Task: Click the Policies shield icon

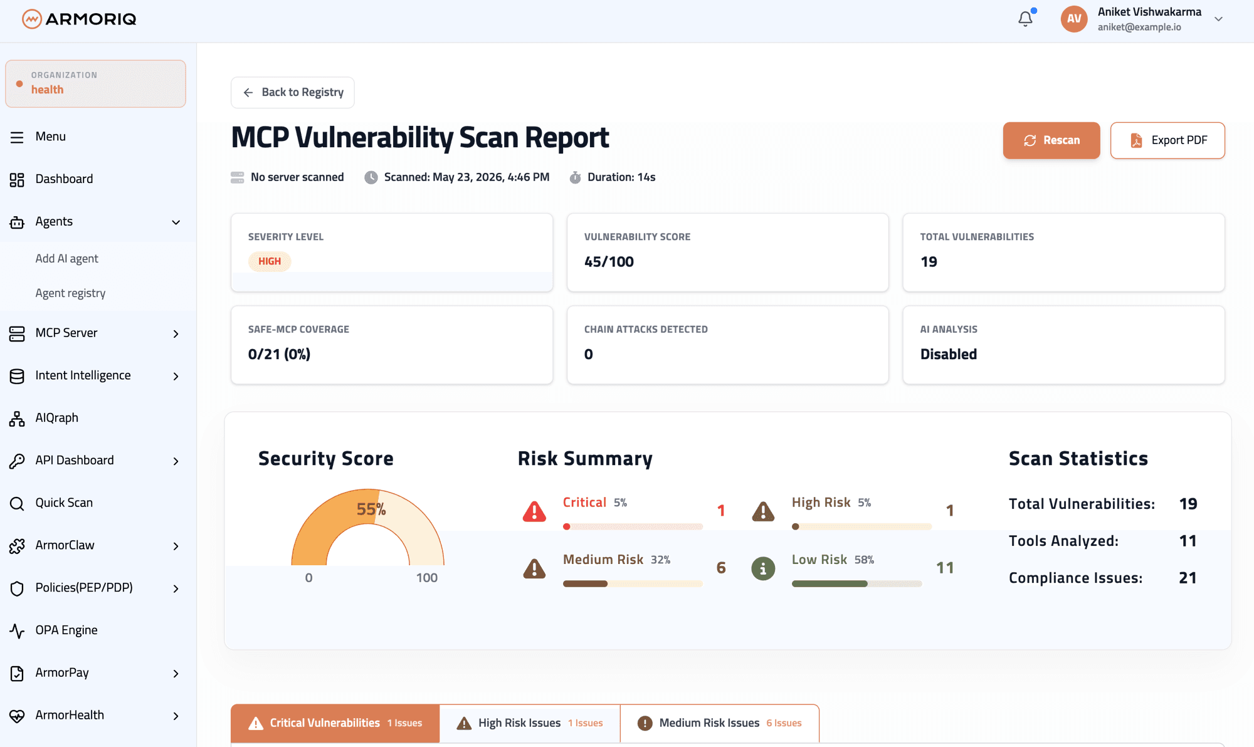Action: coord(17,588)
